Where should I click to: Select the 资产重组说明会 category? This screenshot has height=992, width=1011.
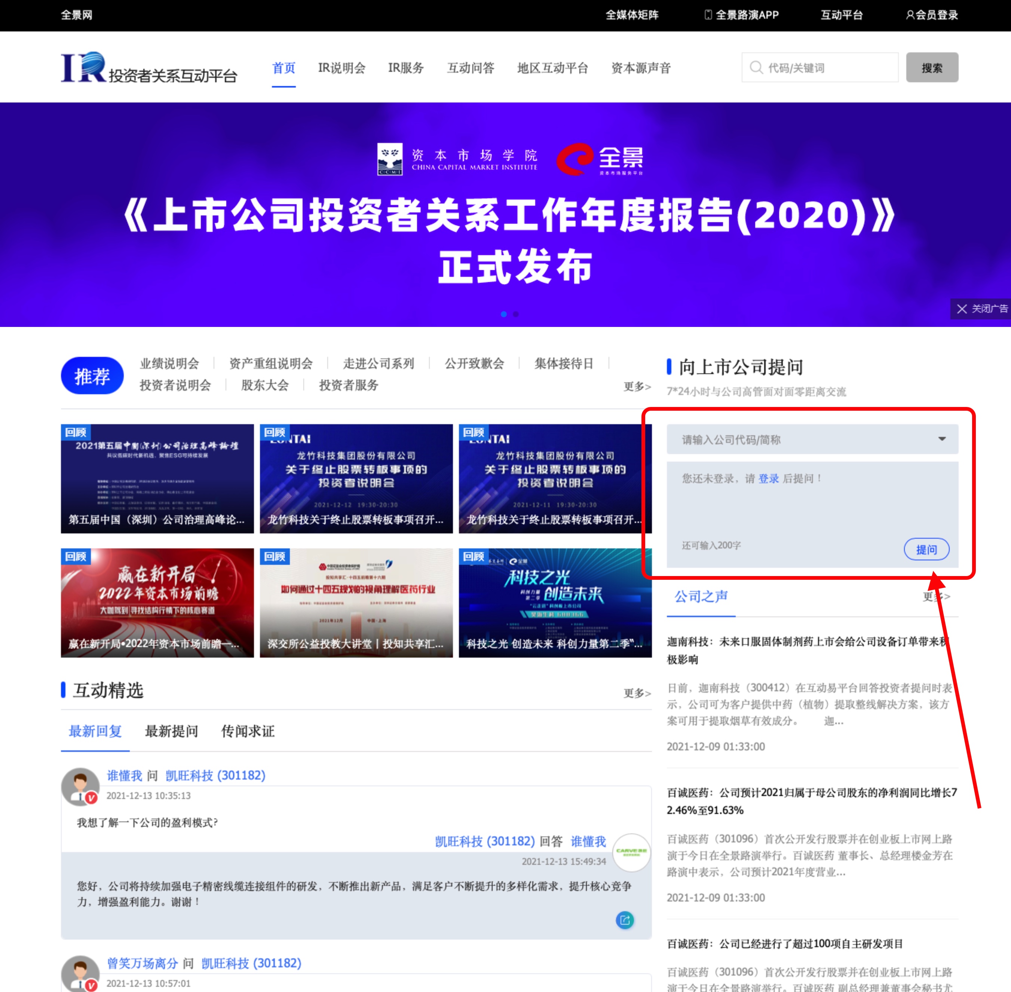pos(271,363)
